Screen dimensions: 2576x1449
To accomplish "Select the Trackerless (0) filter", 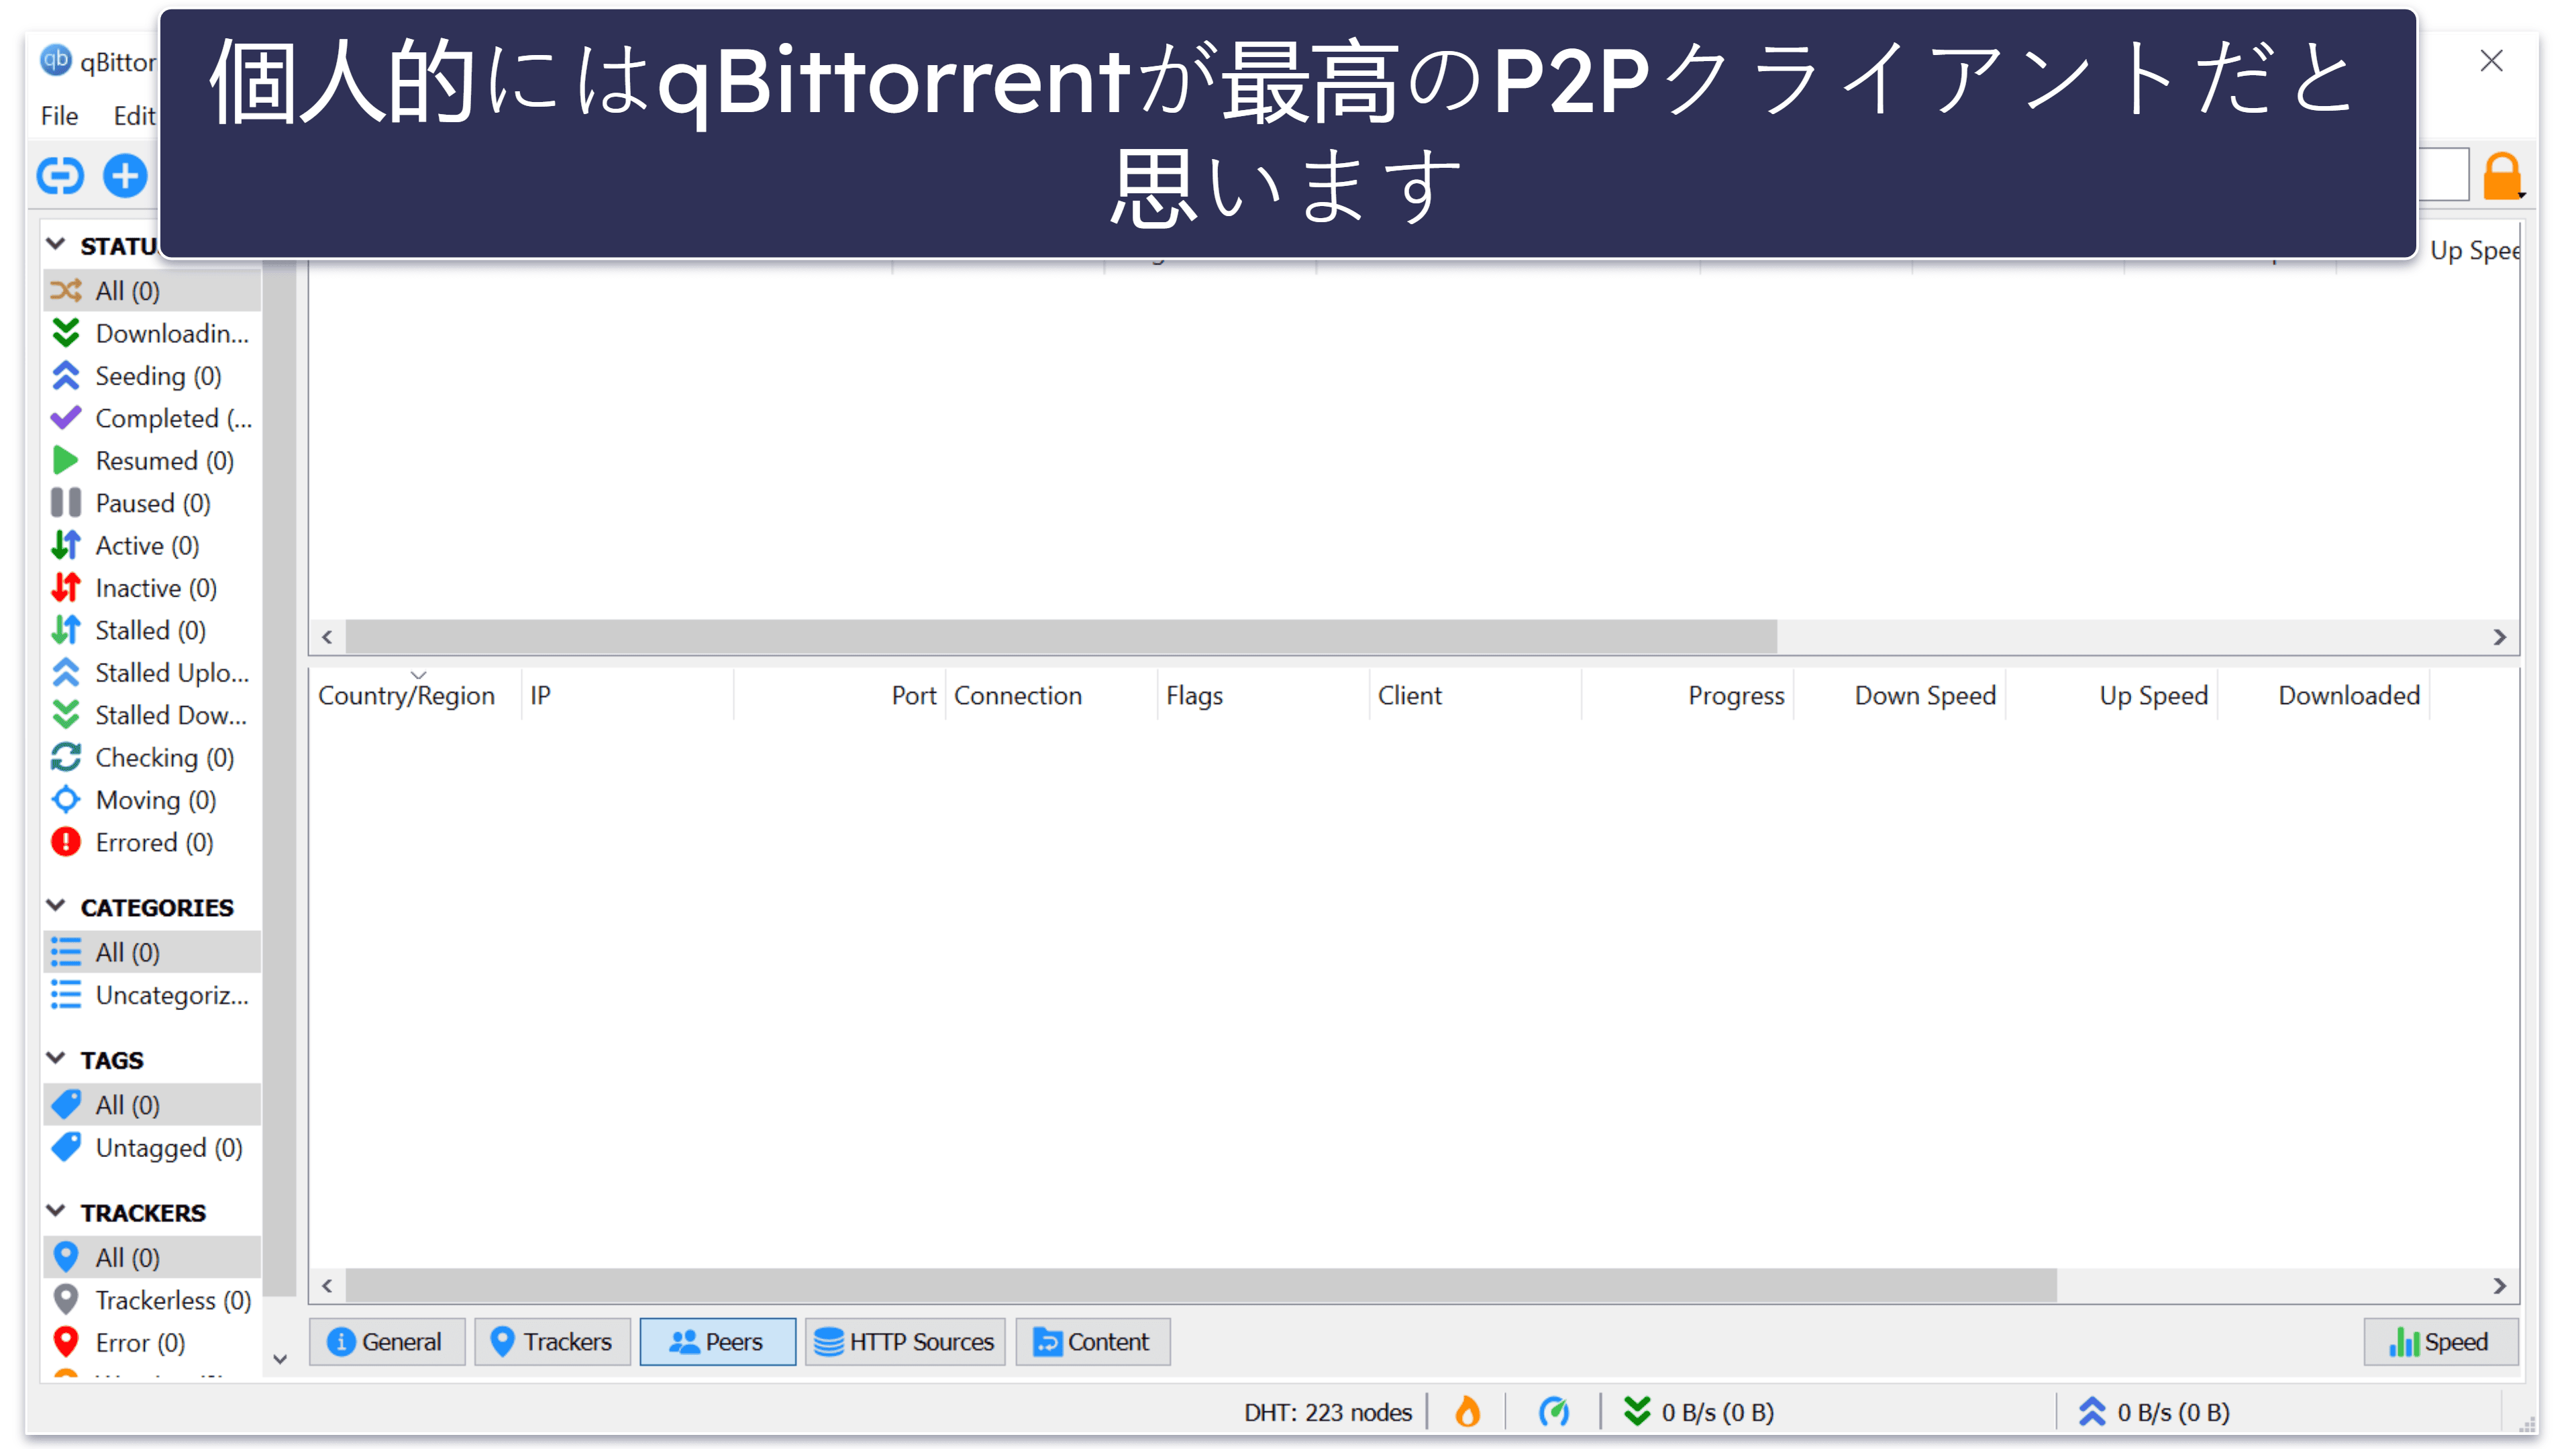I will click(x=152, y=1300).
